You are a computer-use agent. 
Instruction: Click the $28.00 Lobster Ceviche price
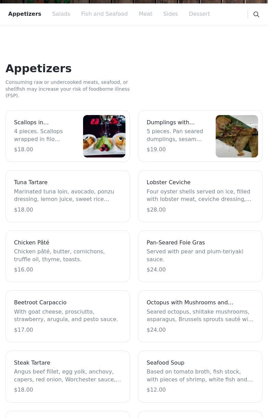[156, 210]
